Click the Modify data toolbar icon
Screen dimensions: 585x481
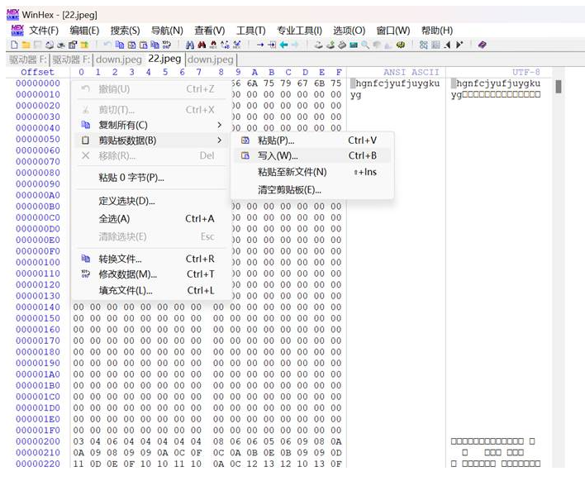(x=167, y=45)
